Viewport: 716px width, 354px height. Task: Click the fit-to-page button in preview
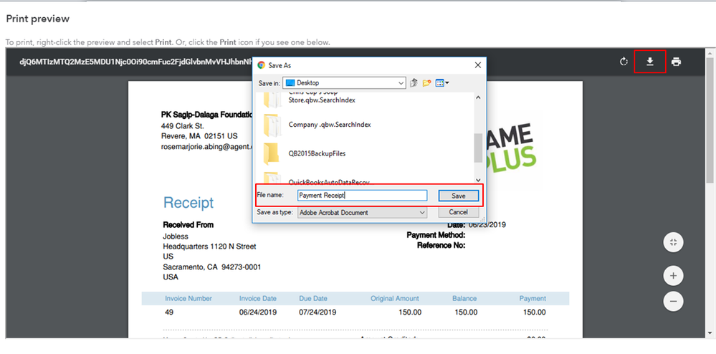(673, 242)
